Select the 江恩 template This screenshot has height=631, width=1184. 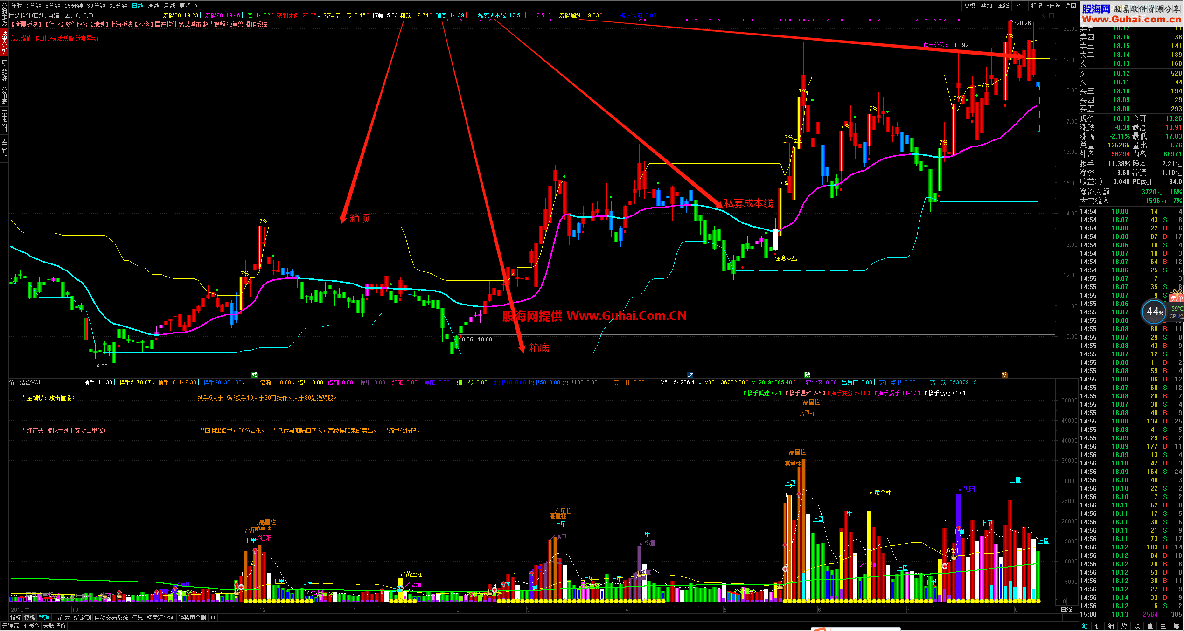click(x=137, y=617)
